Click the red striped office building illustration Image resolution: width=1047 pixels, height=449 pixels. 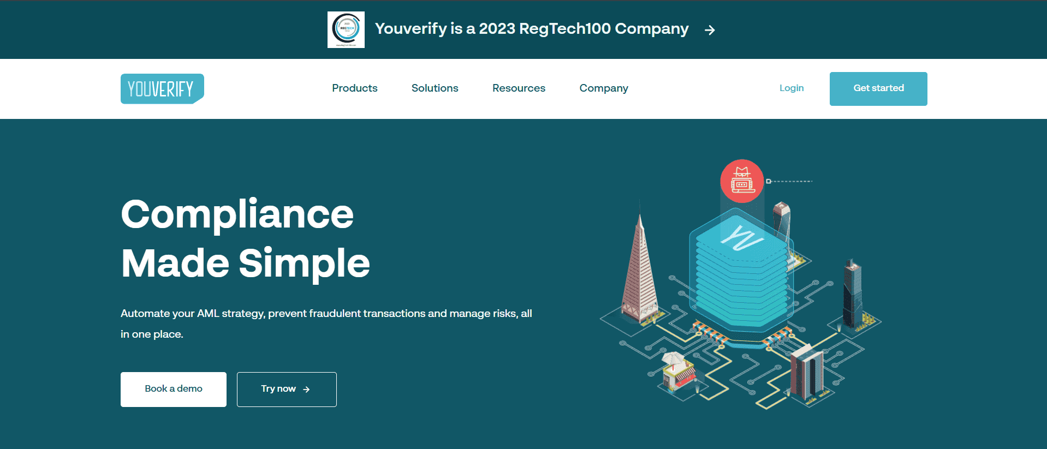point(807,373)
